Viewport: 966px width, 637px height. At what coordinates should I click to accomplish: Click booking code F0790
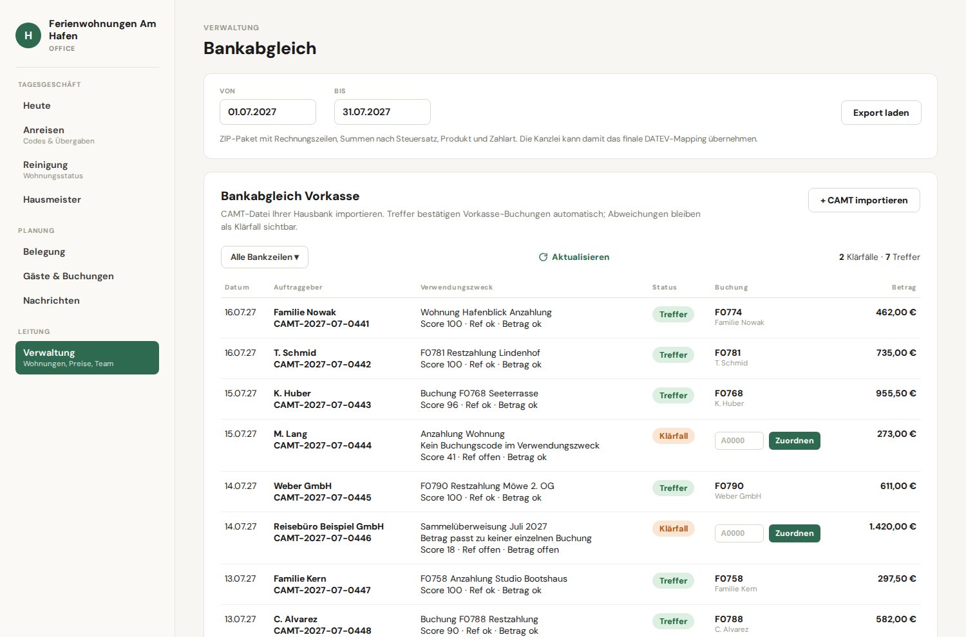pyautogui.click(x=729, y=486)
